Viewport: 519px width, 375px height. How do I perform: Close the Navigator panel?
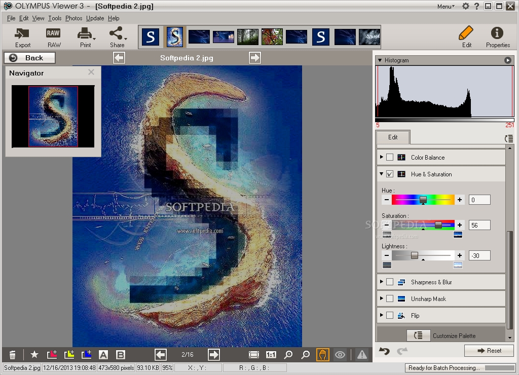(91, 72)
